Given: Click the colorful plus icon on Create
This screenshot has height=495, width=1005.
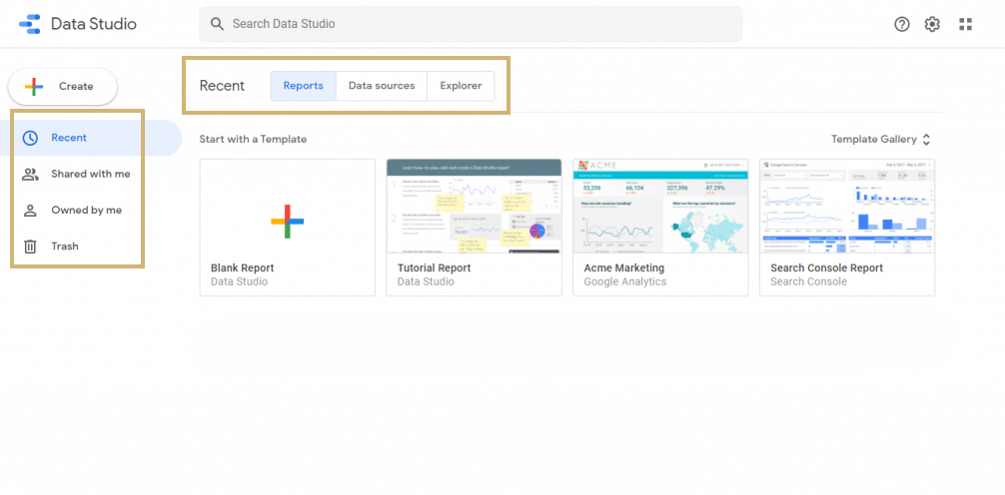Looking at the screenshot, I should click(x=34, y=87).
